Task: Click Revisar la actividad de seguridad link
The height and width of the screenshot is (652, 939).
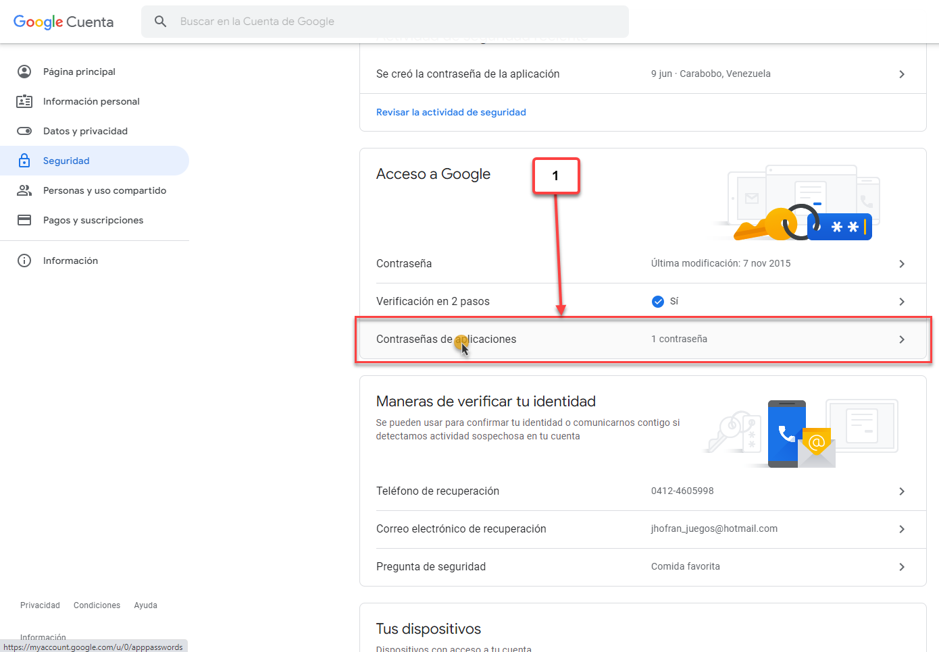Action: coord(451,112)
